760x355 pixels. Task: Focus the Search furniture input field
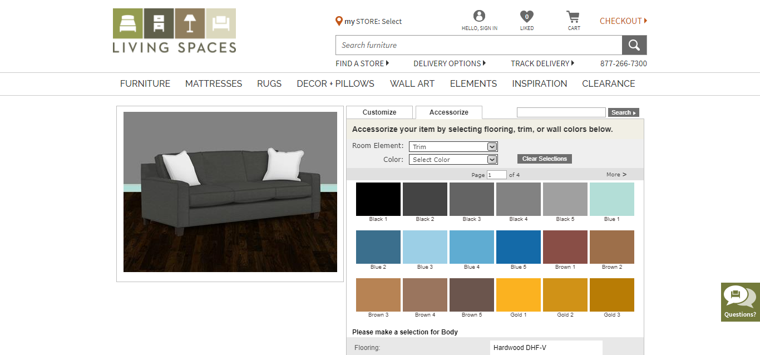(x=478, y=45)
